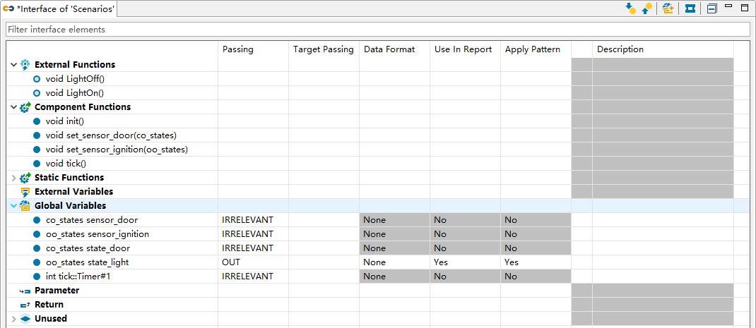This screenshot has height=328, width=756.
Task: Minimize the interface view panel
Action: [x=729, y=7]
